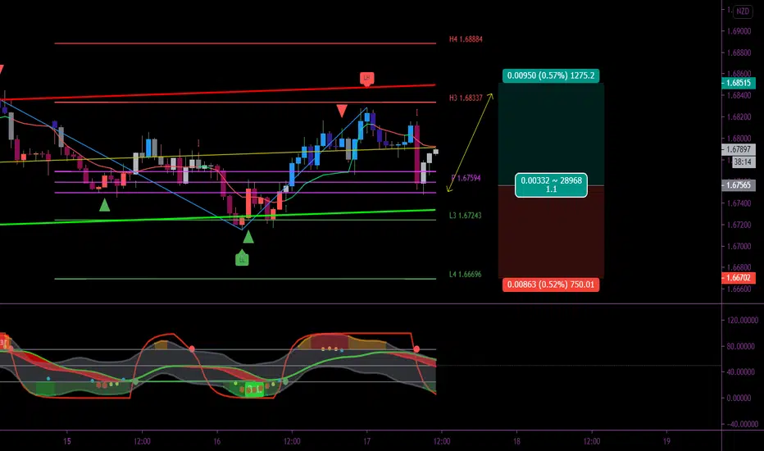The width and height of the screenshot is (764, 451).
Task: Select the green up triangle near the 15th session
Action: (x=105, y=205)
